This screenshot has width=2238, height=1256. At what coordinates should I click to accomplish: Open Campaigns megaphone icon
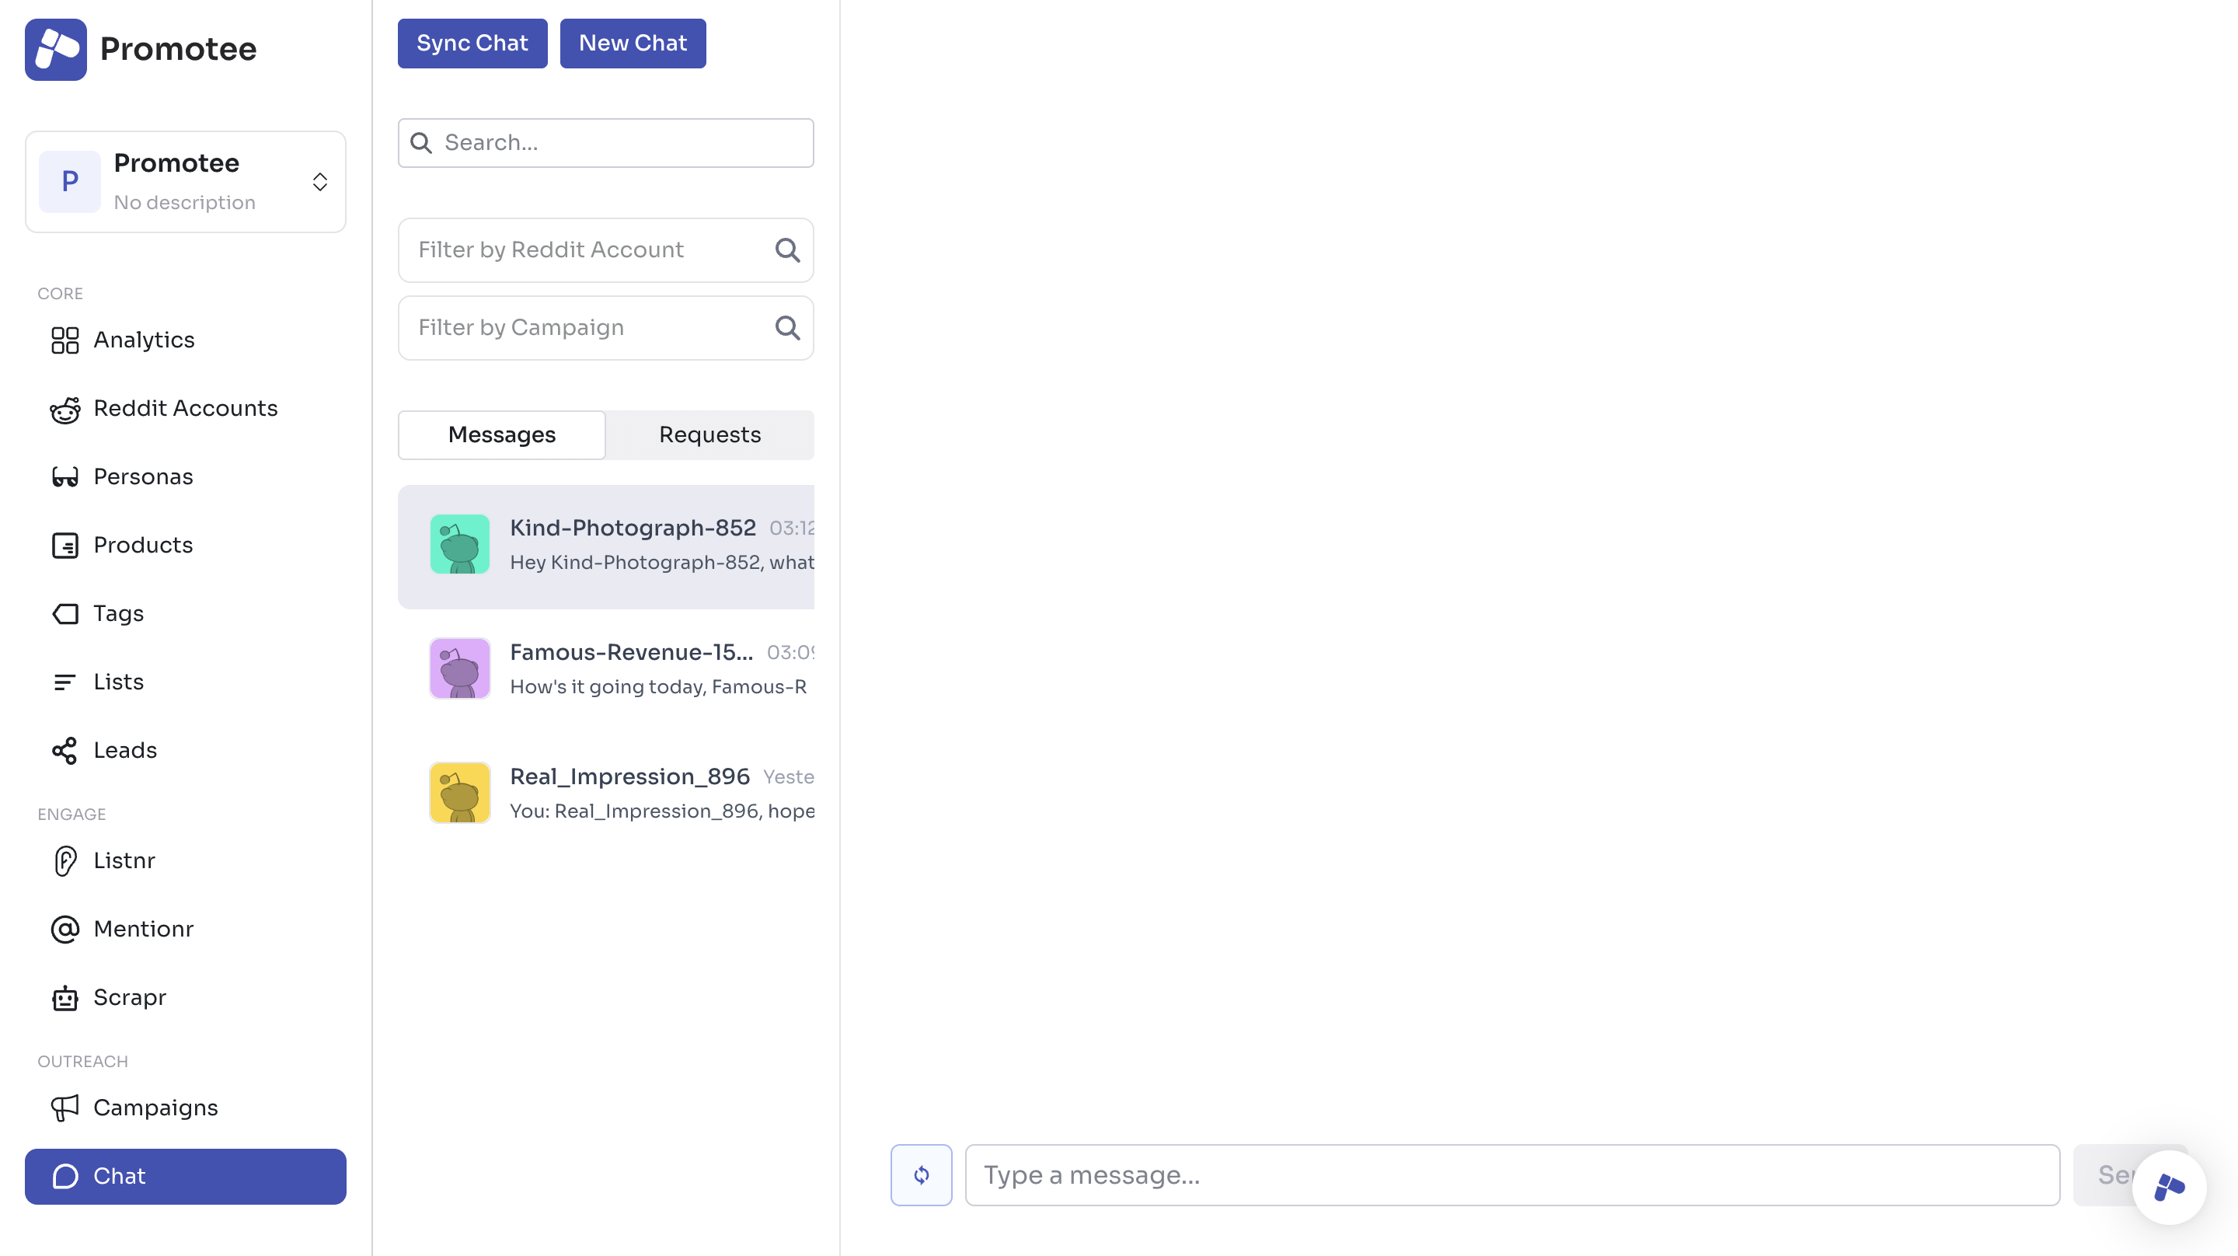(x=65, y=1108)
